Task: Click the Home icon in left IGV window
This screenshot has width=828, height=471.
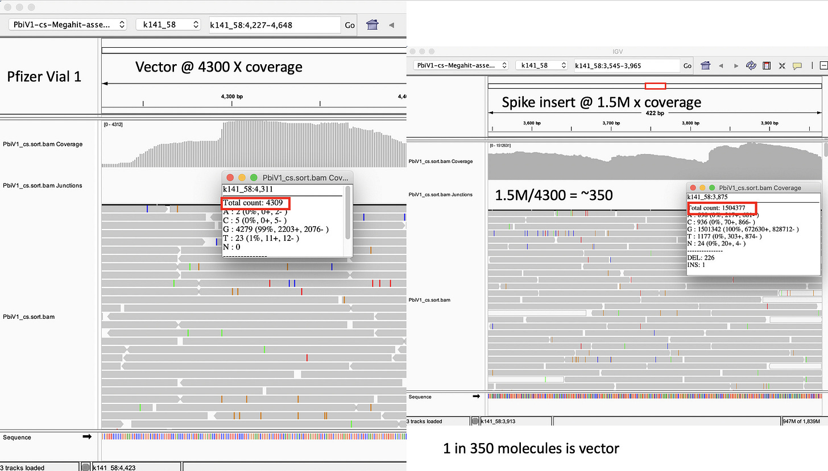Action: tap(372, 24)
